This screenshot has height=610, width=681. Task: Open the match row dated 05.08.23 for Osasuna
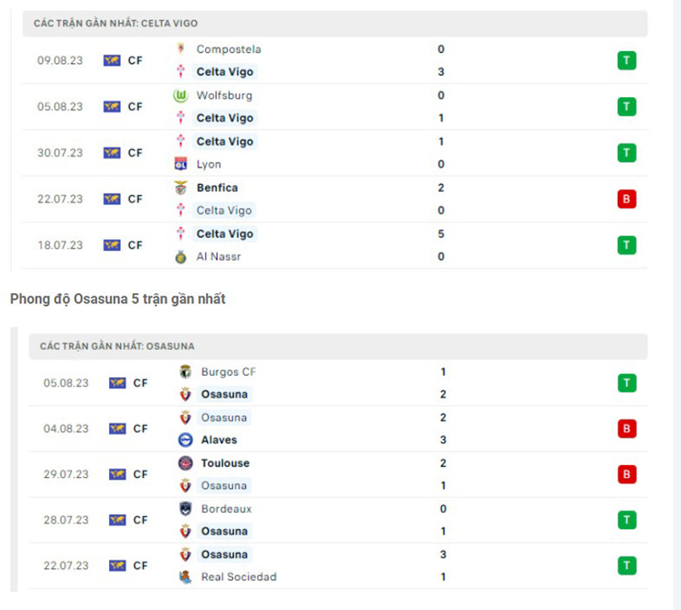click(x=340, y=383)
